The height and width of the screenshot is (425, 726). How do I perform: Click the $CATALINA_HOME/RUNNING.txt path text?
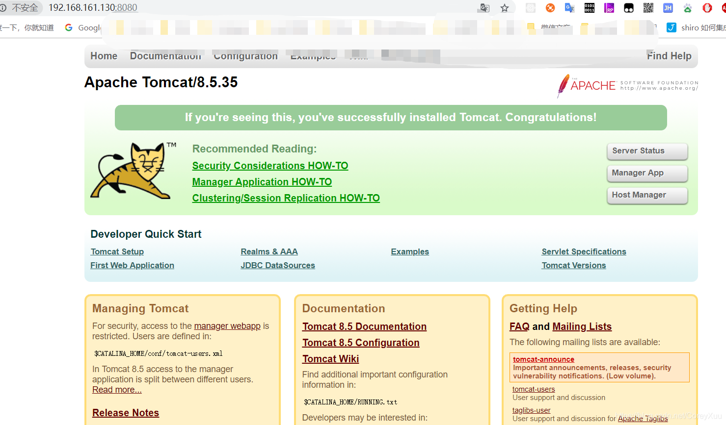[350, 402]
